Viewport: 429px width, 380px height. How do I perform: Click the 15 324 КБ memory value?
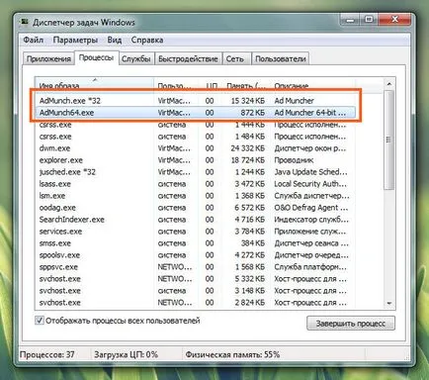click(248, 101)
